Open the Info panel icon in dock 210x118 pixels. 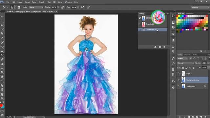(173, 27)
